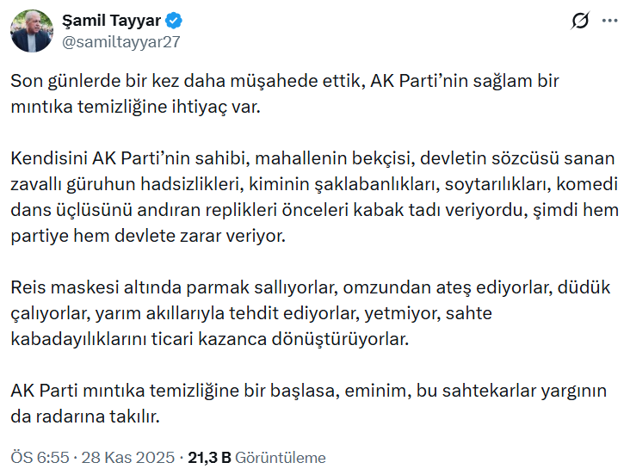The height and width of the screenshot is (475, 630).
Task: Open the Grok explain-post icon
Action: 579,22
